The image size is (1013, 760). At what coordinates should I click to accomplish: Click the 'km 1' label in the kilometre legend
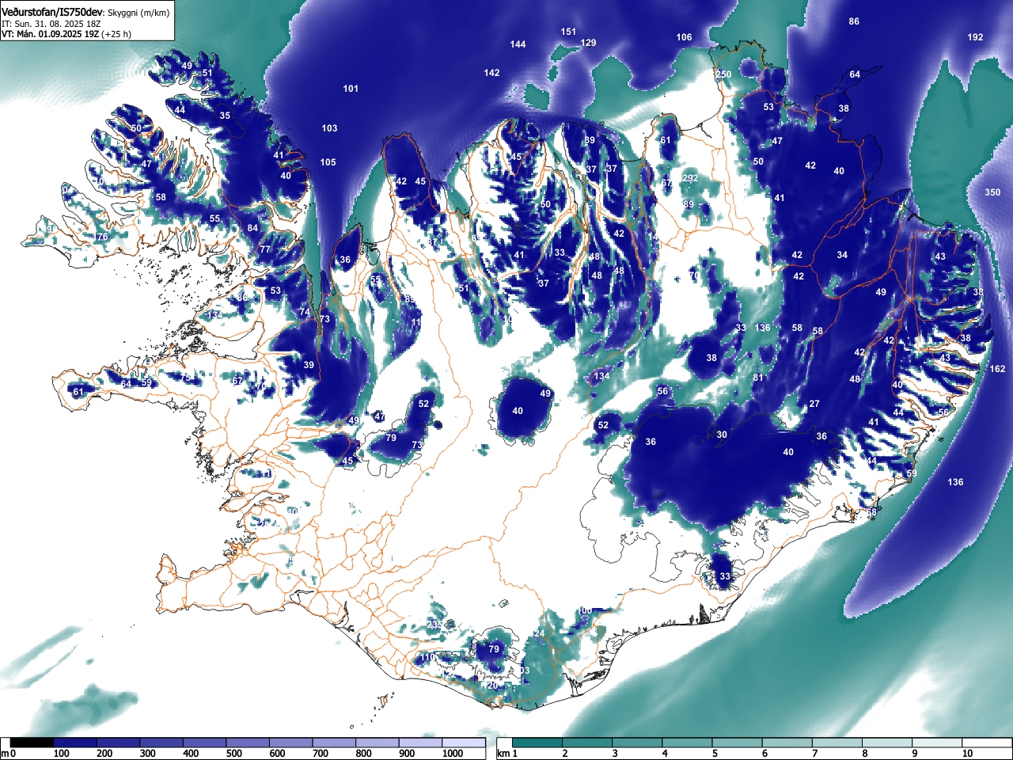pyautogui.click(x=506, y=754)
